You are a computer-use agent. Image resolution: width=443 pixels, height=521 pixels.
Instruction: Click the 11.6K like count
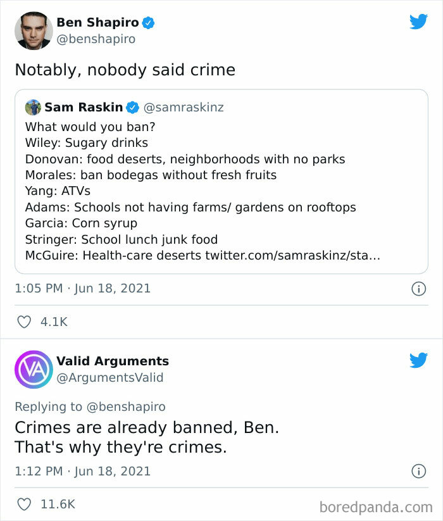coord(59,504)
